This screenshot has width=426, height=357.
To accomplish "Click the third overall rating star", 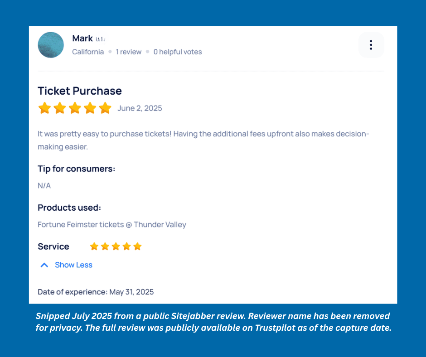I will (x=75, y=108).
